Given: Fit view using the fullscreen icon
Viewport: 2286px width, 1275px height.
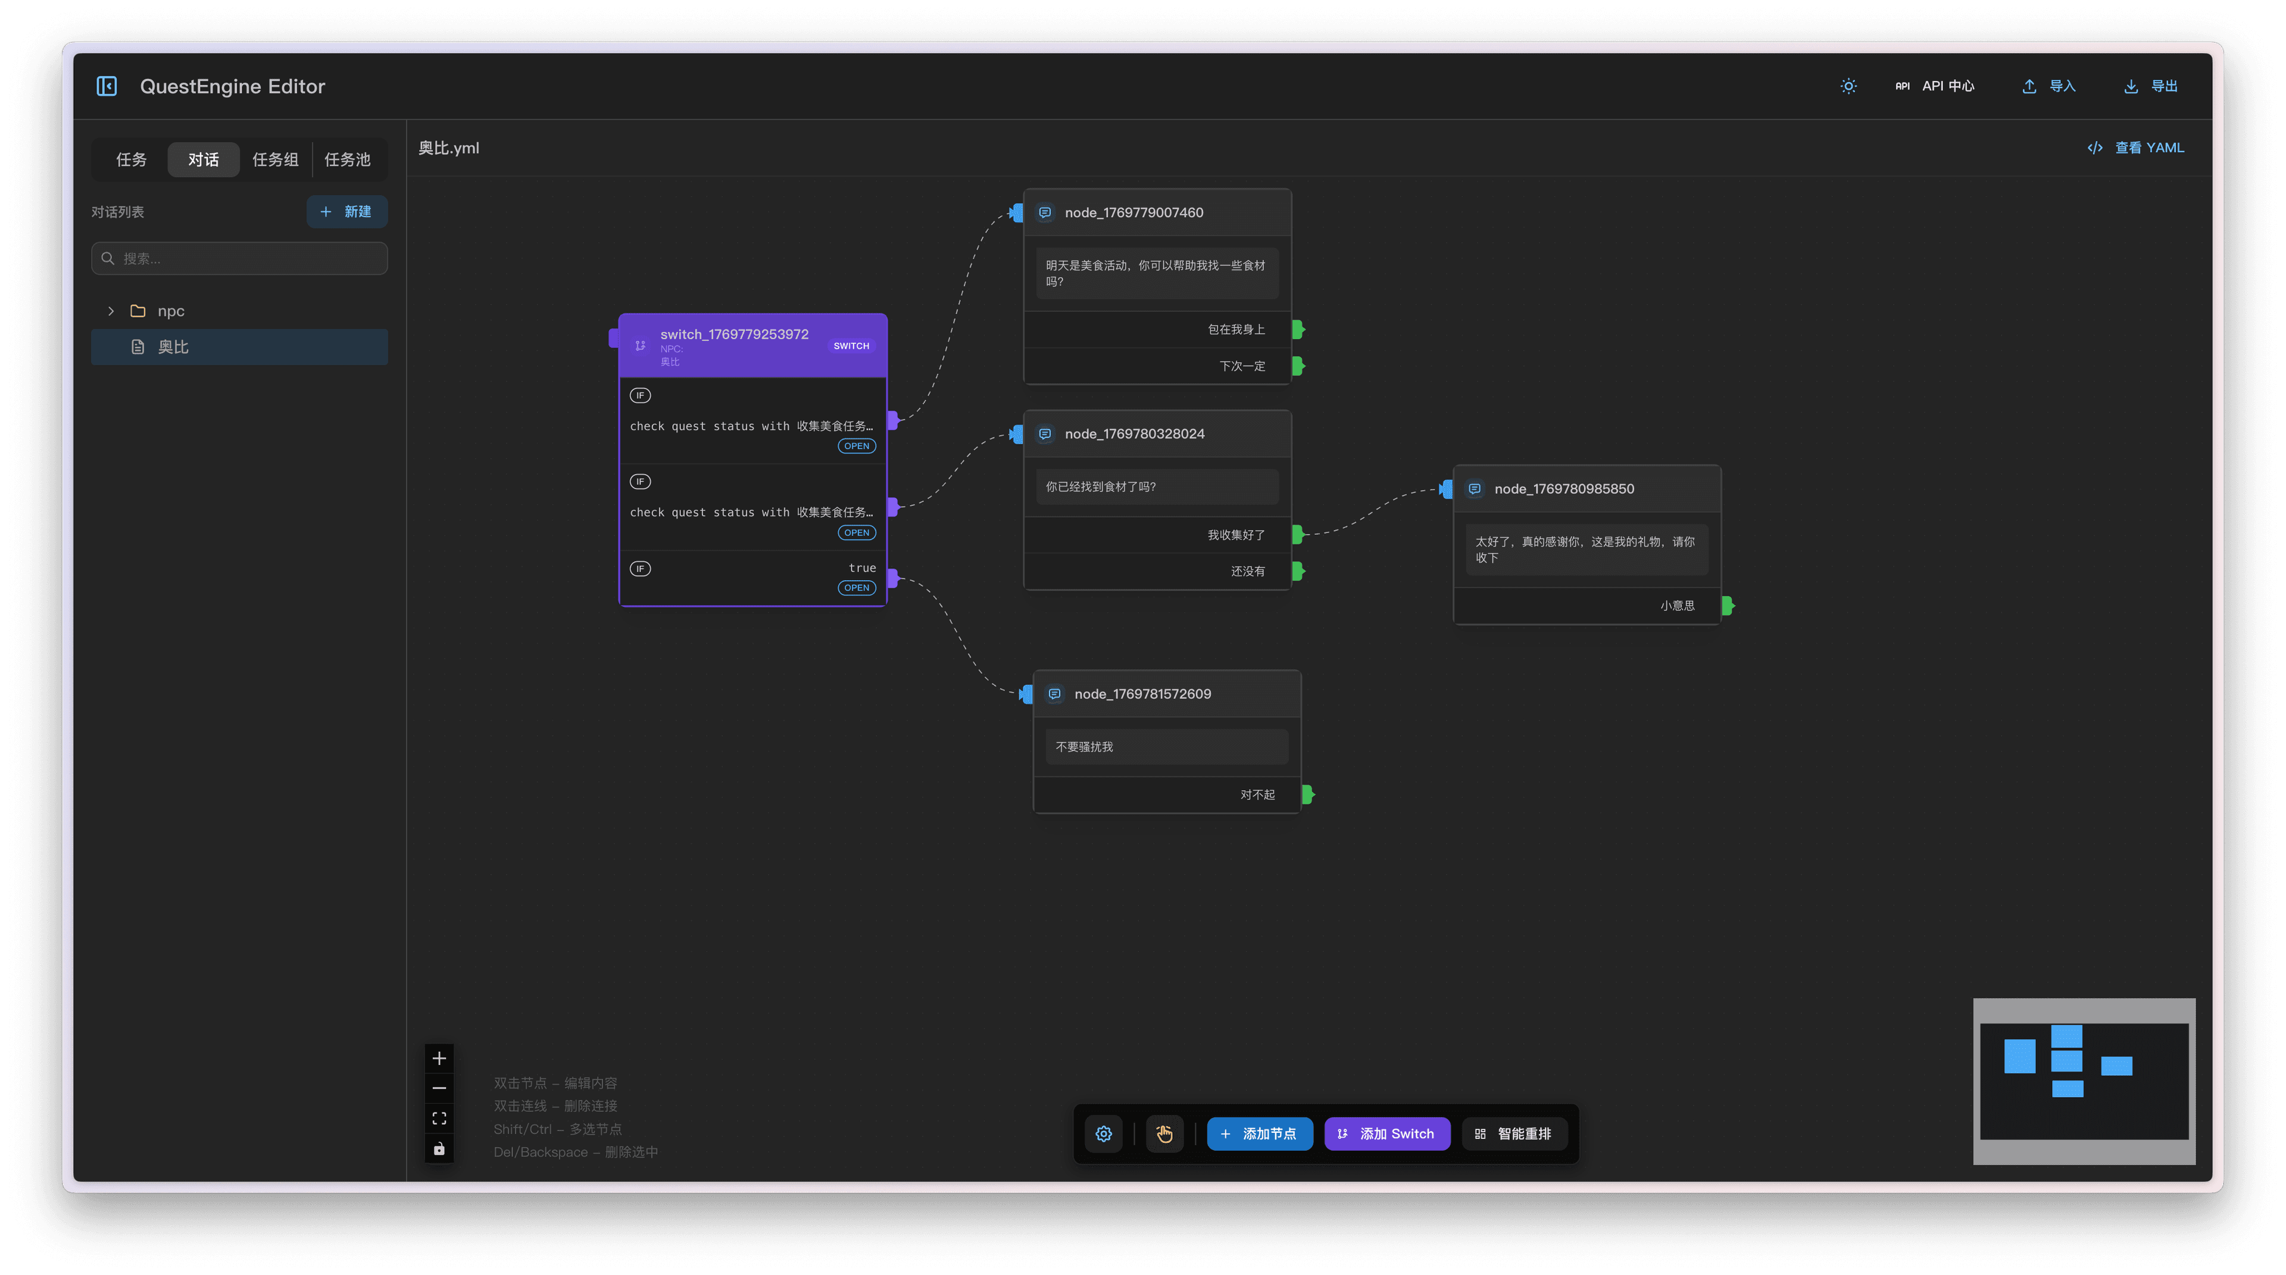Looking at the screenshot, I should (x=439, y=1119).
